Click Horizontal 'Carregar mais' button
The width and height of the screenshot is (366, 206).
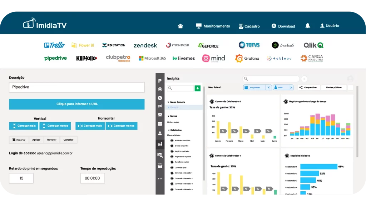(x=90, y=126)
